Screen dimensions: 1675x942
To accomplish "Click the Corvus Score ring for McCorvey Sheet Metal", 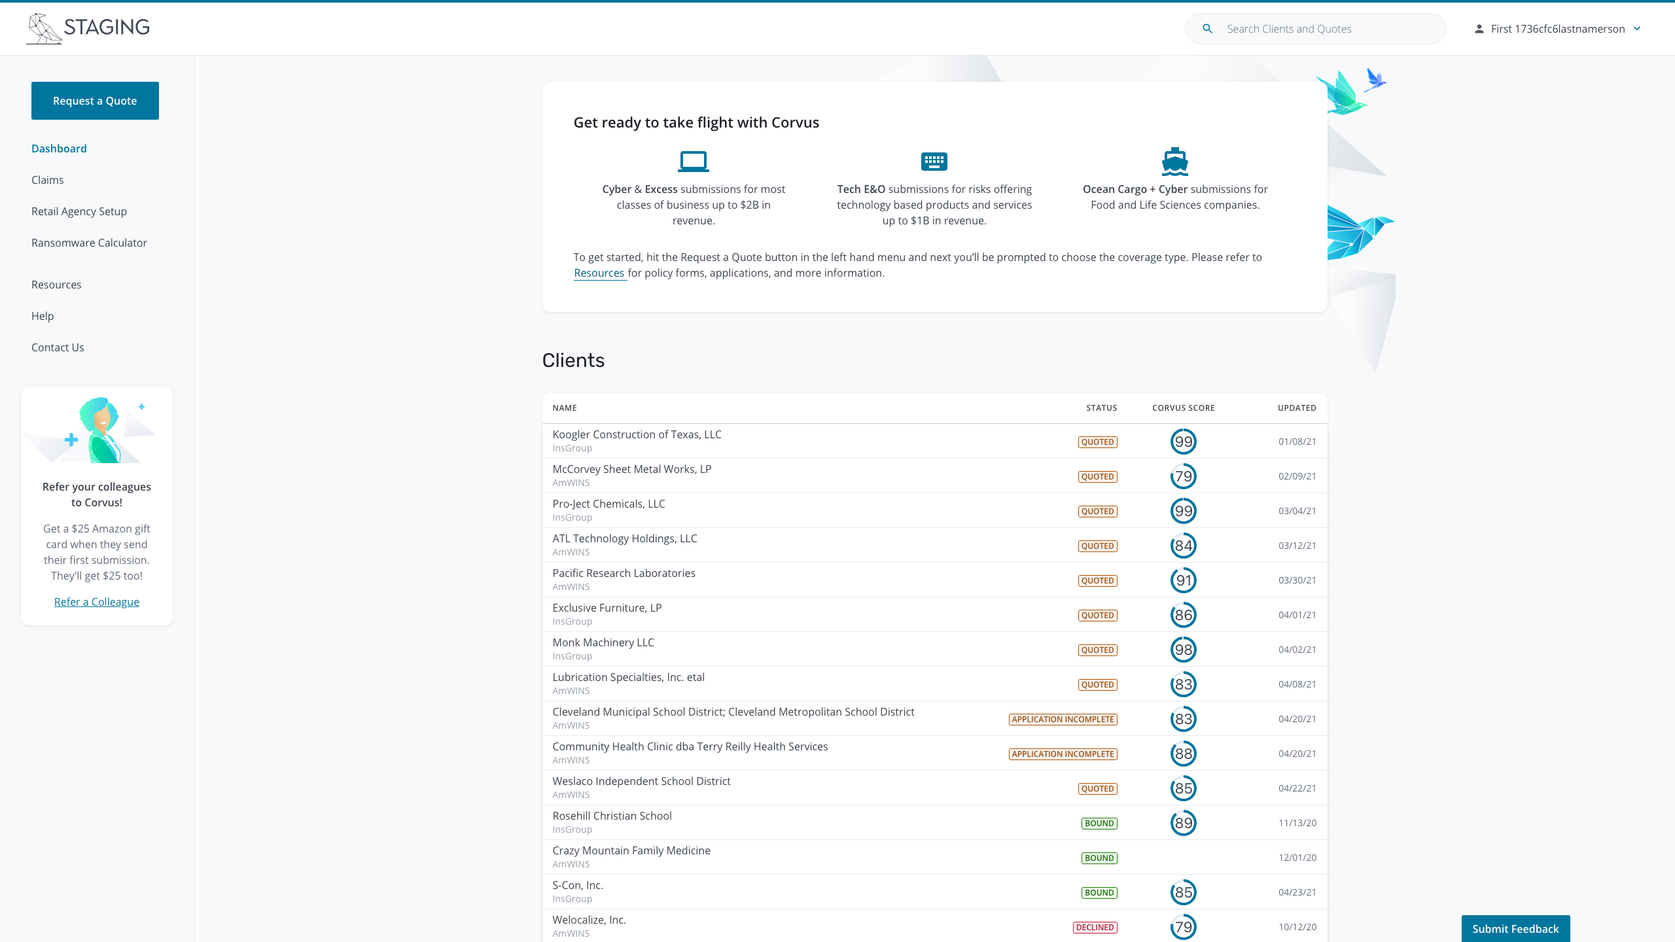I will [x=1183, y=476].
